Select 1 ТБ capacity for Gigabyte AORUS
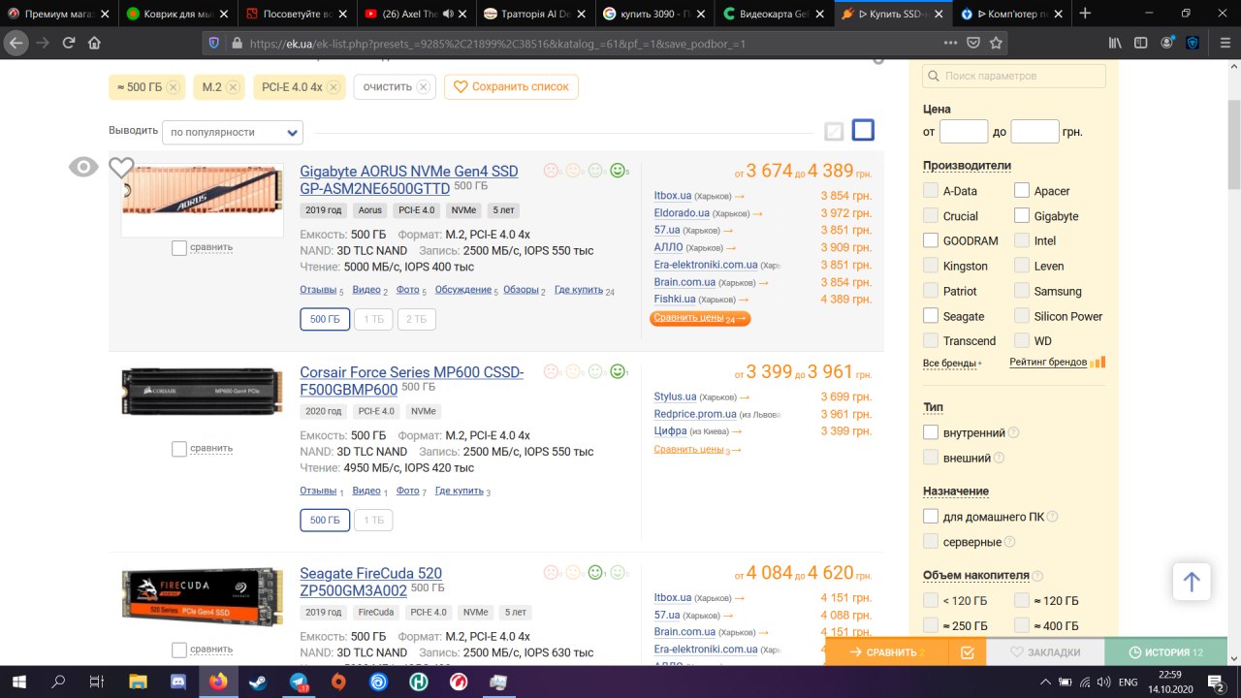 [373, 319]
